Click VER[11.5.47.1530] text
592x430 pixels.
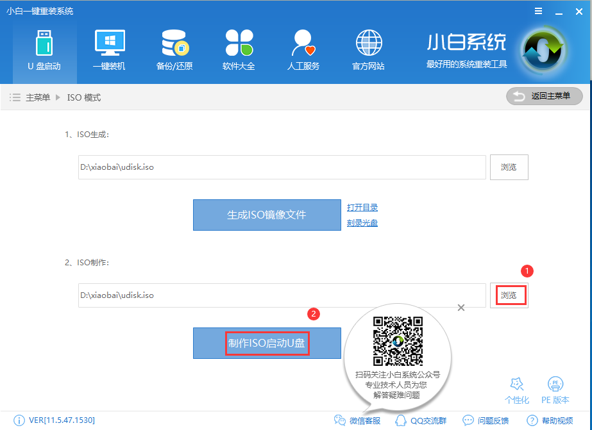point(62,420)
